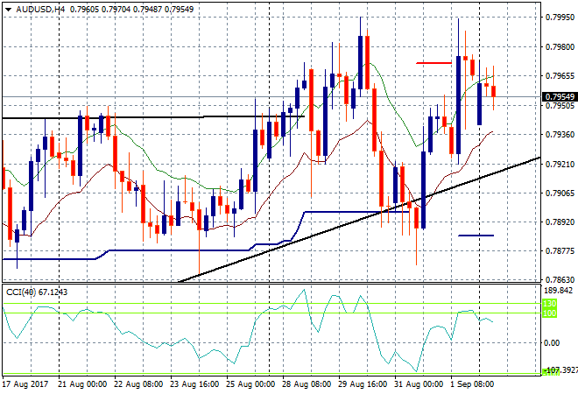Click the AUDUSD,H4 chart title text
Viewport: 578px width, 394px height.
point(40,10)
